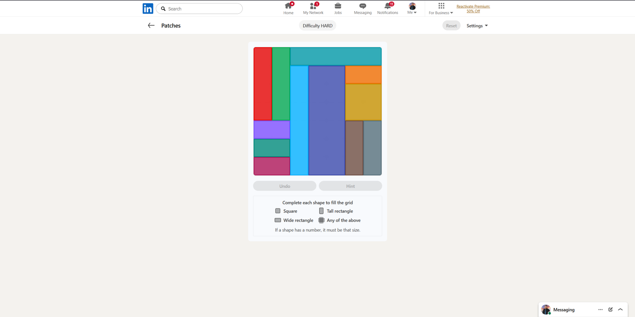The image size is (635, 317).
Task: Check the Notifications bell icon
Action: click(388, 6)
